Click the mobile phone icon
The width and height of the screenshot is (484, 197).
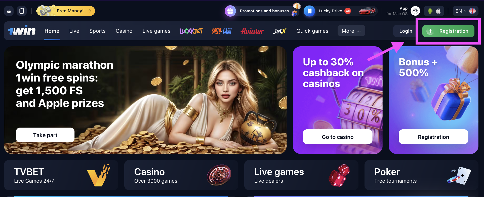22,11
